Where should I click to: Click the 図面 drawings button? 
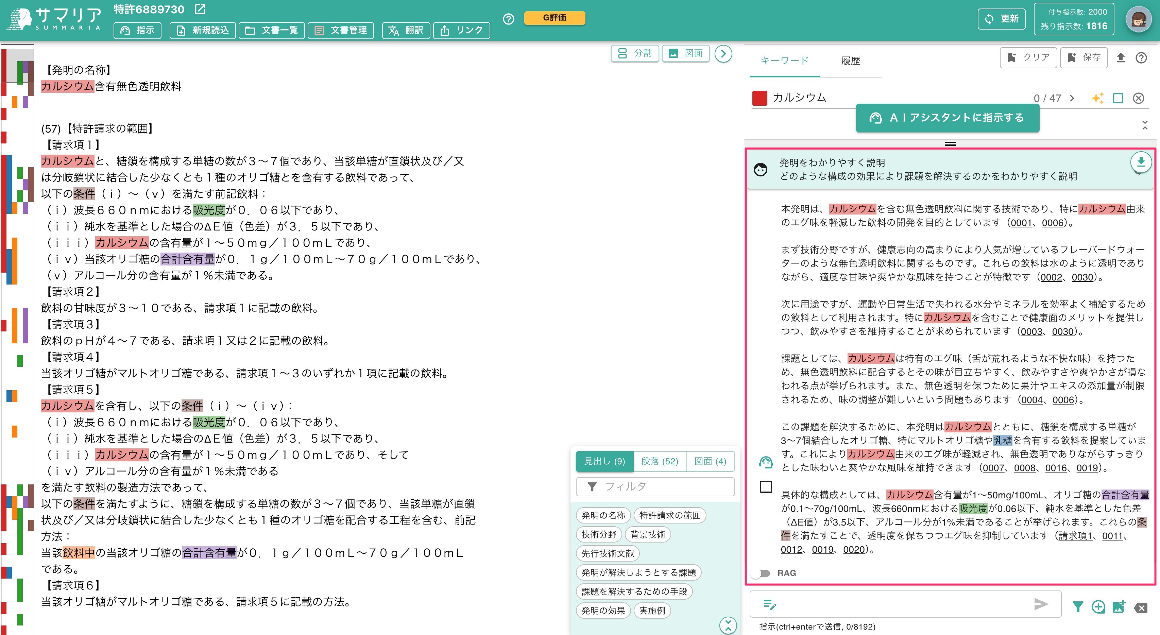(685, 53)
